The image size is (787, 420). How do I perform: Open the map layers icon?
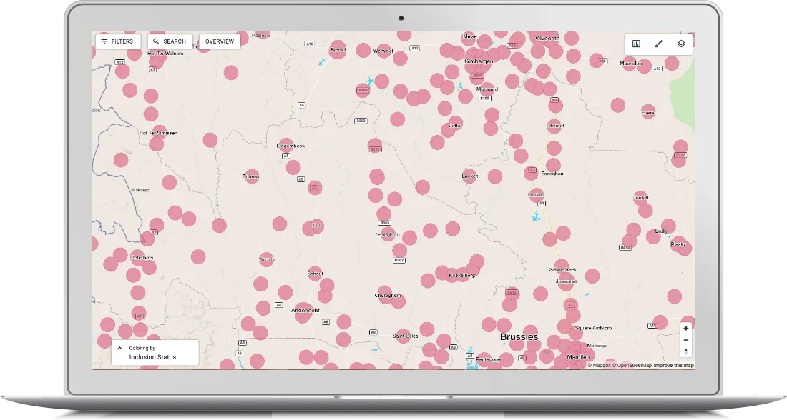click(681, 44)
